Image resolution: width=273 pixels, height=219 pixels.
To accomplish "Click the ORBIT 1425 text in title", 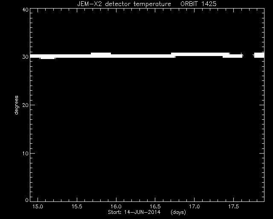I will (x=198, y=4).
